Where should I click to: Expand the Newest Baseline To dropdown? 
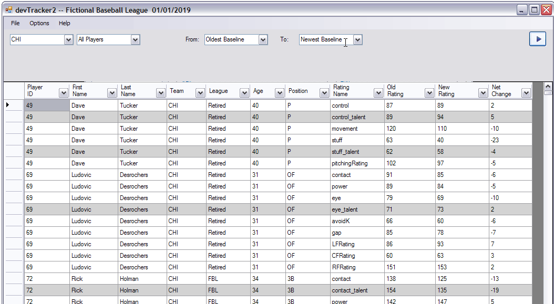click(357, 40)
